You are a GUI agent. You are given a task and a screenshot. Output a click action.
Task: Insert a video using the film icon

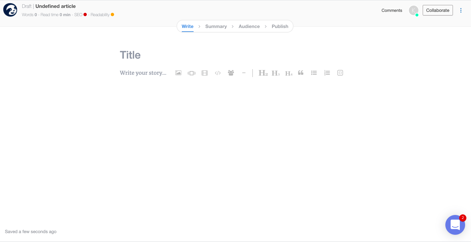pos(205,73)
